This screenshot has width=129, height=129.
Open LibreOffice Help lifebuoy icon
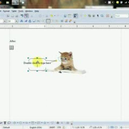tap(108, 16)
